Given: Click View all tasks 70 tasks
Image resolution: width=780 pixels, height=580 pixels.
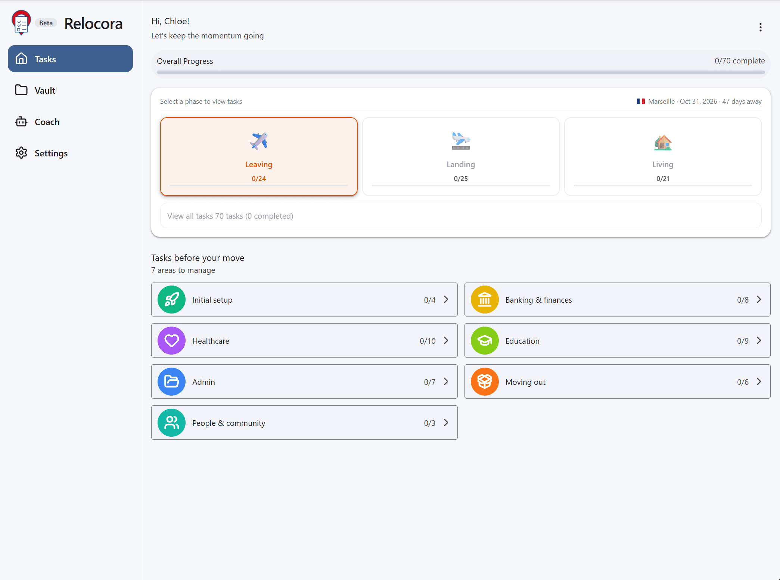Looking at the screenshot, I should point(461,216).
